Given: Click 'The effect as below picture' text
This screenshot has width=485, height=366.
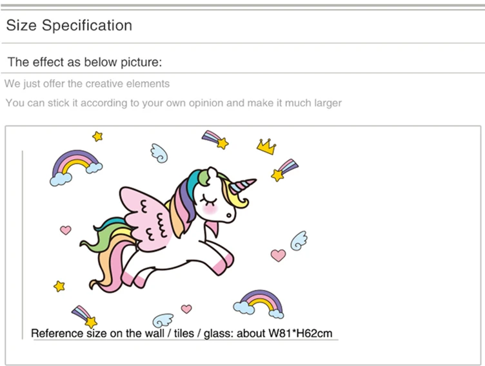Looking at the screenshot, I should pyautogui.click(x=84, y=62).
